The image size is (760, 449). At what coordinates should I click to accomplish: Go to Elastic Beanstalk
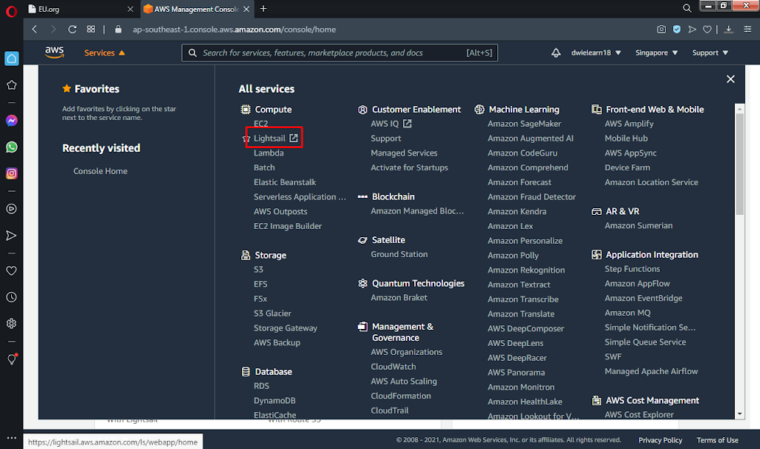(x=284, y=182)
